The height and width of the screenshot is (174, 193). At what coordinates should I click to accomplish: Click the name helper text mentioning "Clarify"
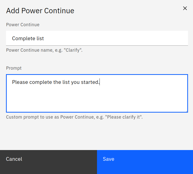(x=44, y=50)
